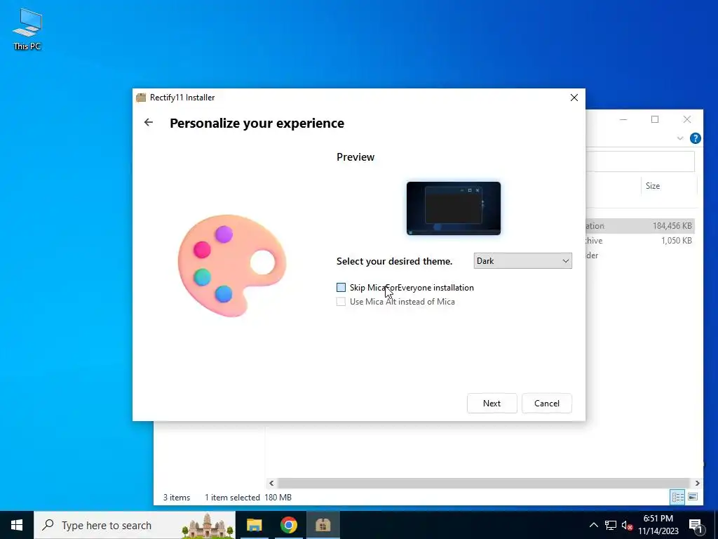Switch File Explorer to large icons view
Screen dimensions: 718x539
click(x=693, y=497)
